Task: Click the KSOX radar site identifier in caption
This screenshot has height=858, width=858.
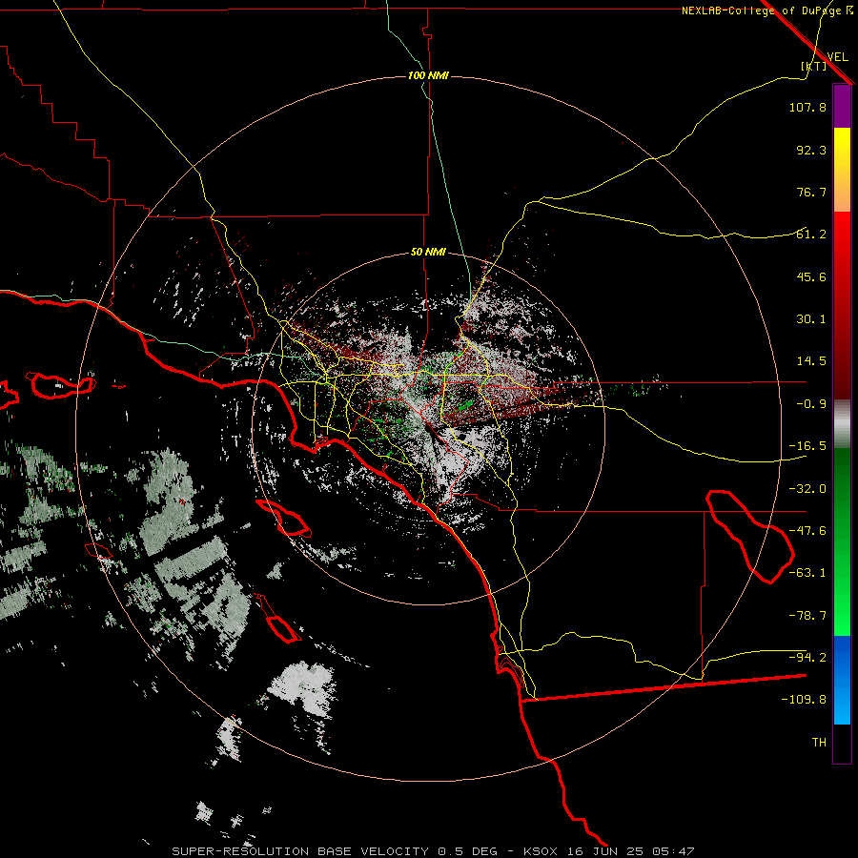Action: coord(541,851)
